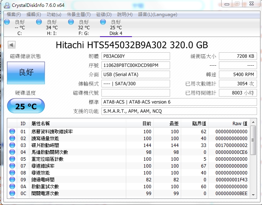Click the interface field USB (Serial ATA)
Screen dimensions: 262x205
(136, 74)
